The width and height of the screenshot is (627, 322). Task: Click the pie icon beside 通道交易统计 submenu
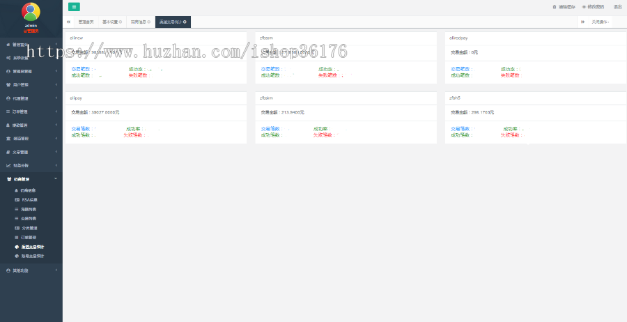point(17,247)
